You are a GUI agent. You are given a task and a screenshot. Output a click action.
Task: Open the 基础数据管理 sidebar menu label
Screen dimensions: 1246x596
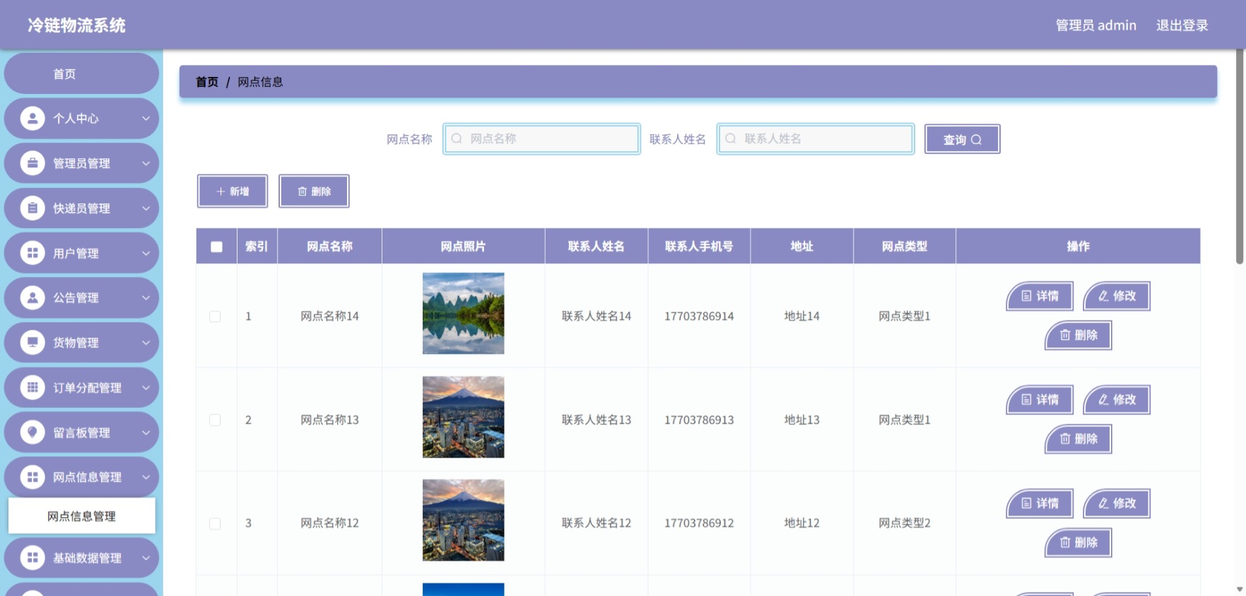pos(87,558)
